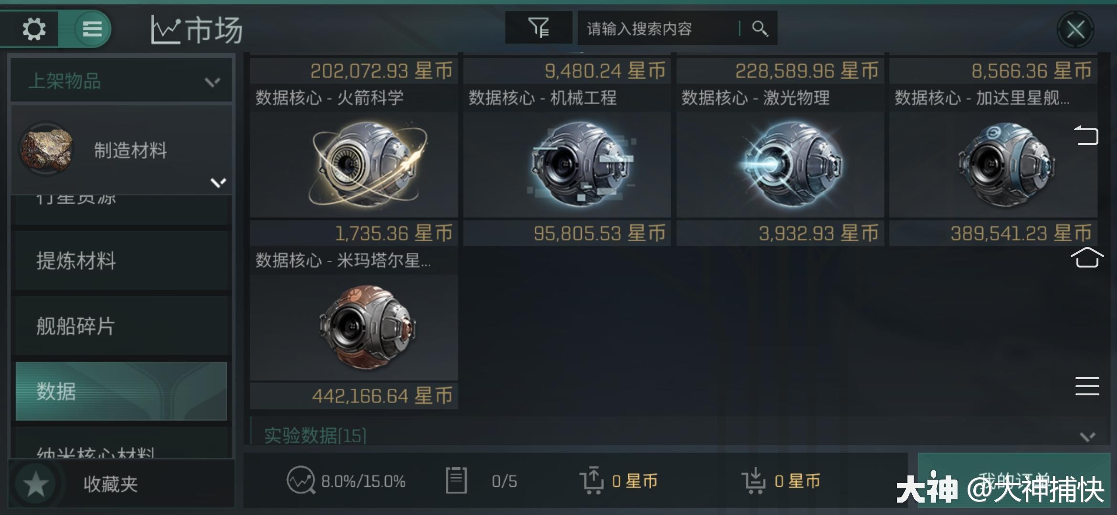Image resolution: width=1117 pixels, height=515 pixels.
Task: Select the 提炼材料 category
Action: pos(122,260)
